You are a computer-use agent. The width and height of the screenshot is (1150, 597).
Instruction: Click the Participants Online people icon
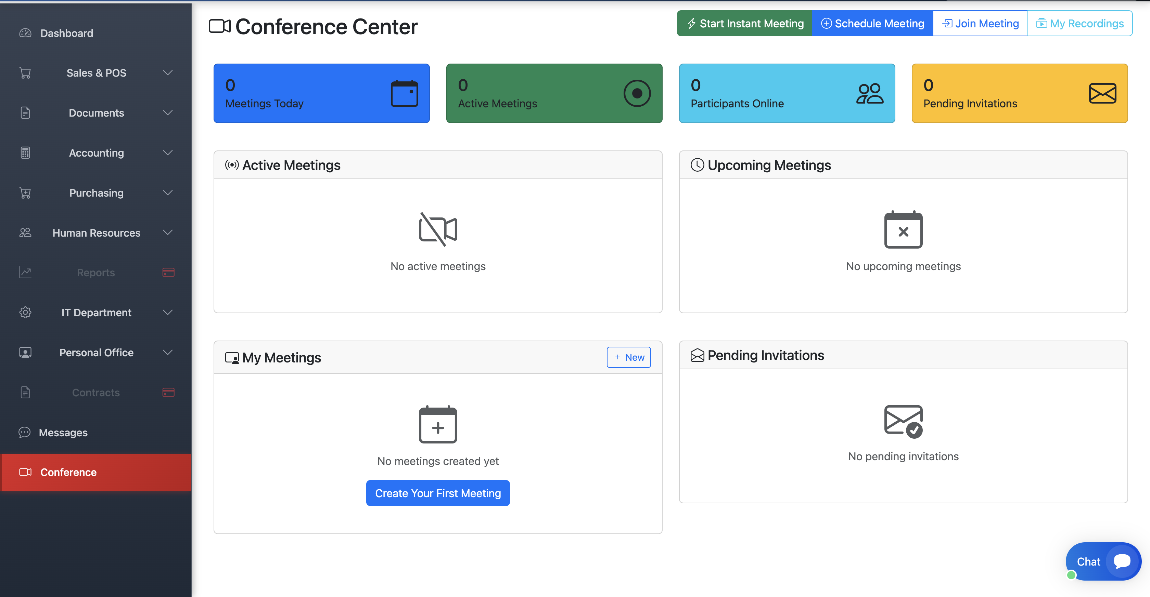869,93
